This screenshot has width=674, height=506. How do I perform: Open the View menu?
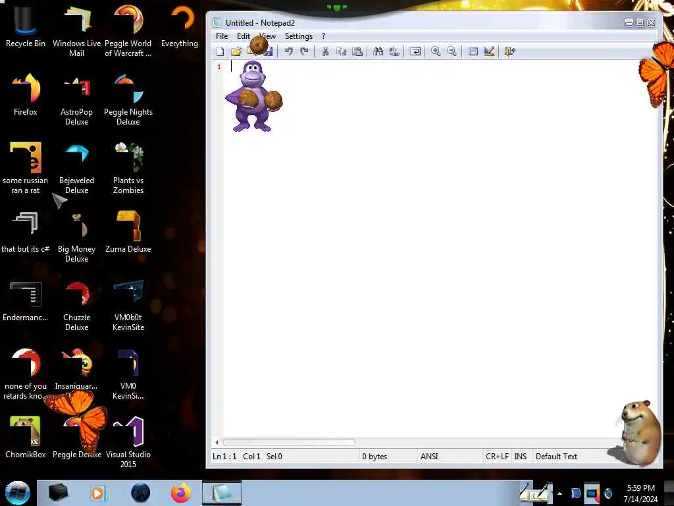pyautogui.click(x=267, y=36)
